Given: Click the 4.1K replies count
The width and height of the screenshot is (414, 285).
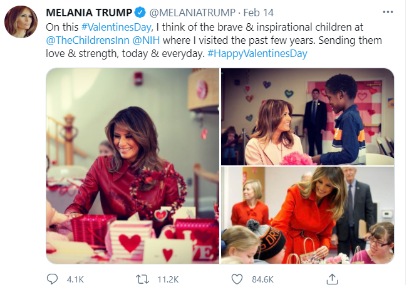Looking at the screenshot, I should tap(75, 276).
